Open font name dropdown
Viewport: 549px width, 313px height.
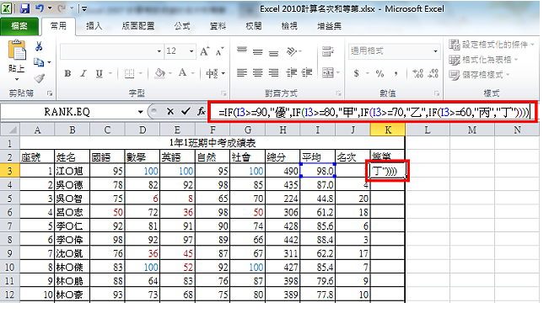coord(159,51)
